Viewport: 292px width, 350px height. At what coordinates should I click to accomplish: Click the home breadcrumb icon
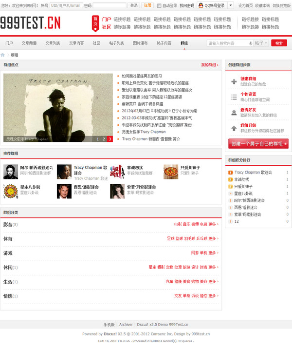click(2, 55)
